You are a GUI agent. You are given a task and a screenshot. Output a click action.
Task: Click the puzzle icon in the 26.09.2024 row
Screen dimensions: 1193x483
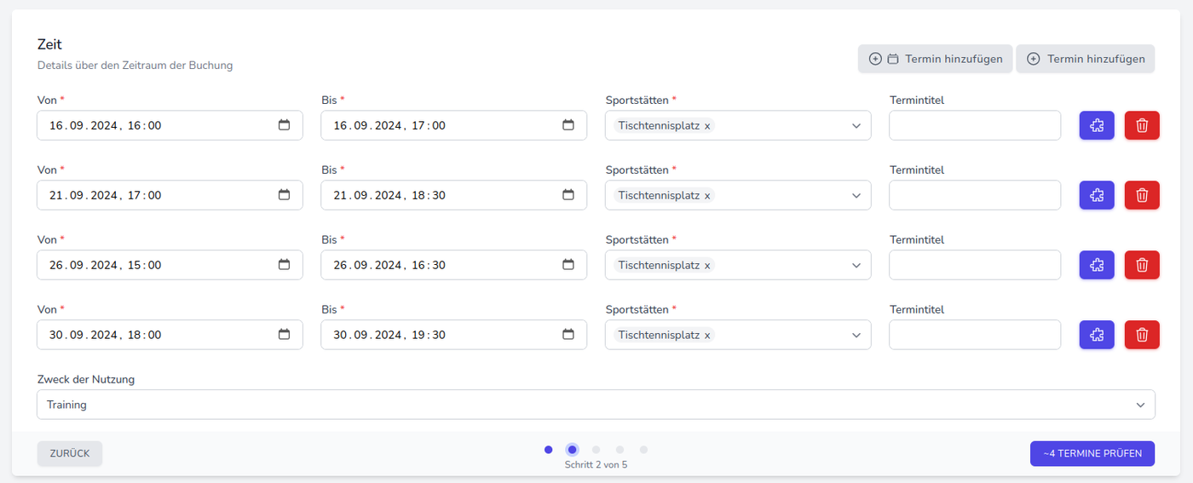coord(1097,265)
